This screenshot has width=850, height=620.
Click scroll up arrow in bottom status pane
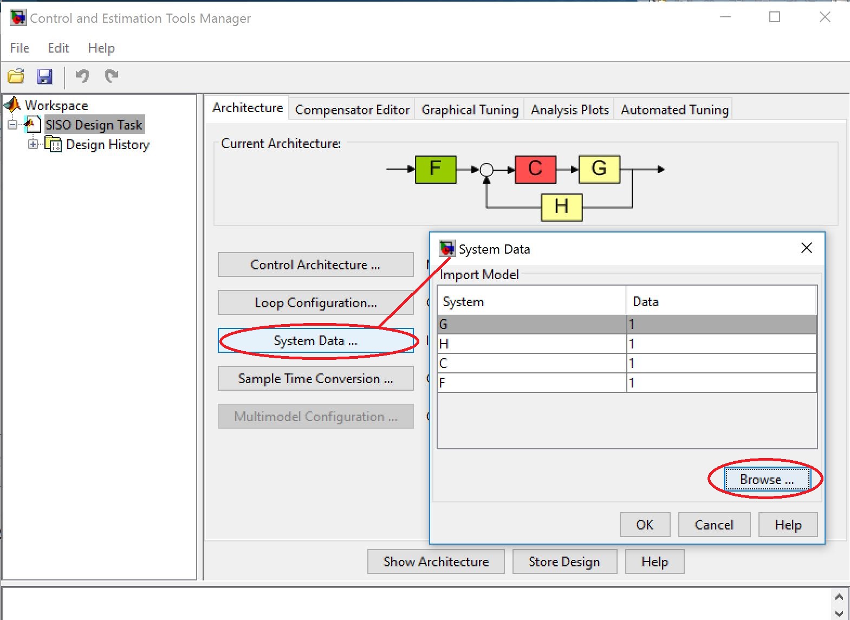click(839, 597)
